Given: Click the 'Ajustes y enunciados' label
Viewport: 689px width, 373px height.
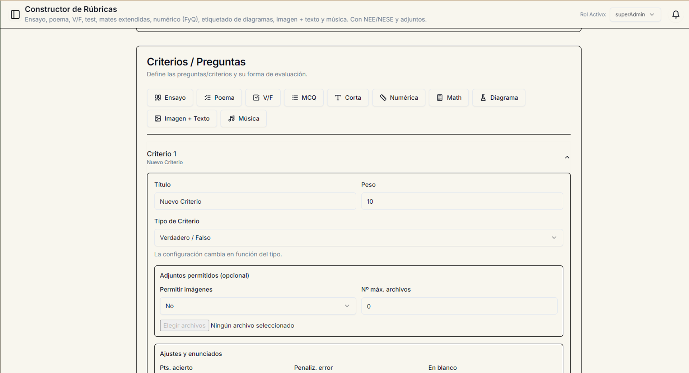Looking at the screenshot, I should coord(191,354).
